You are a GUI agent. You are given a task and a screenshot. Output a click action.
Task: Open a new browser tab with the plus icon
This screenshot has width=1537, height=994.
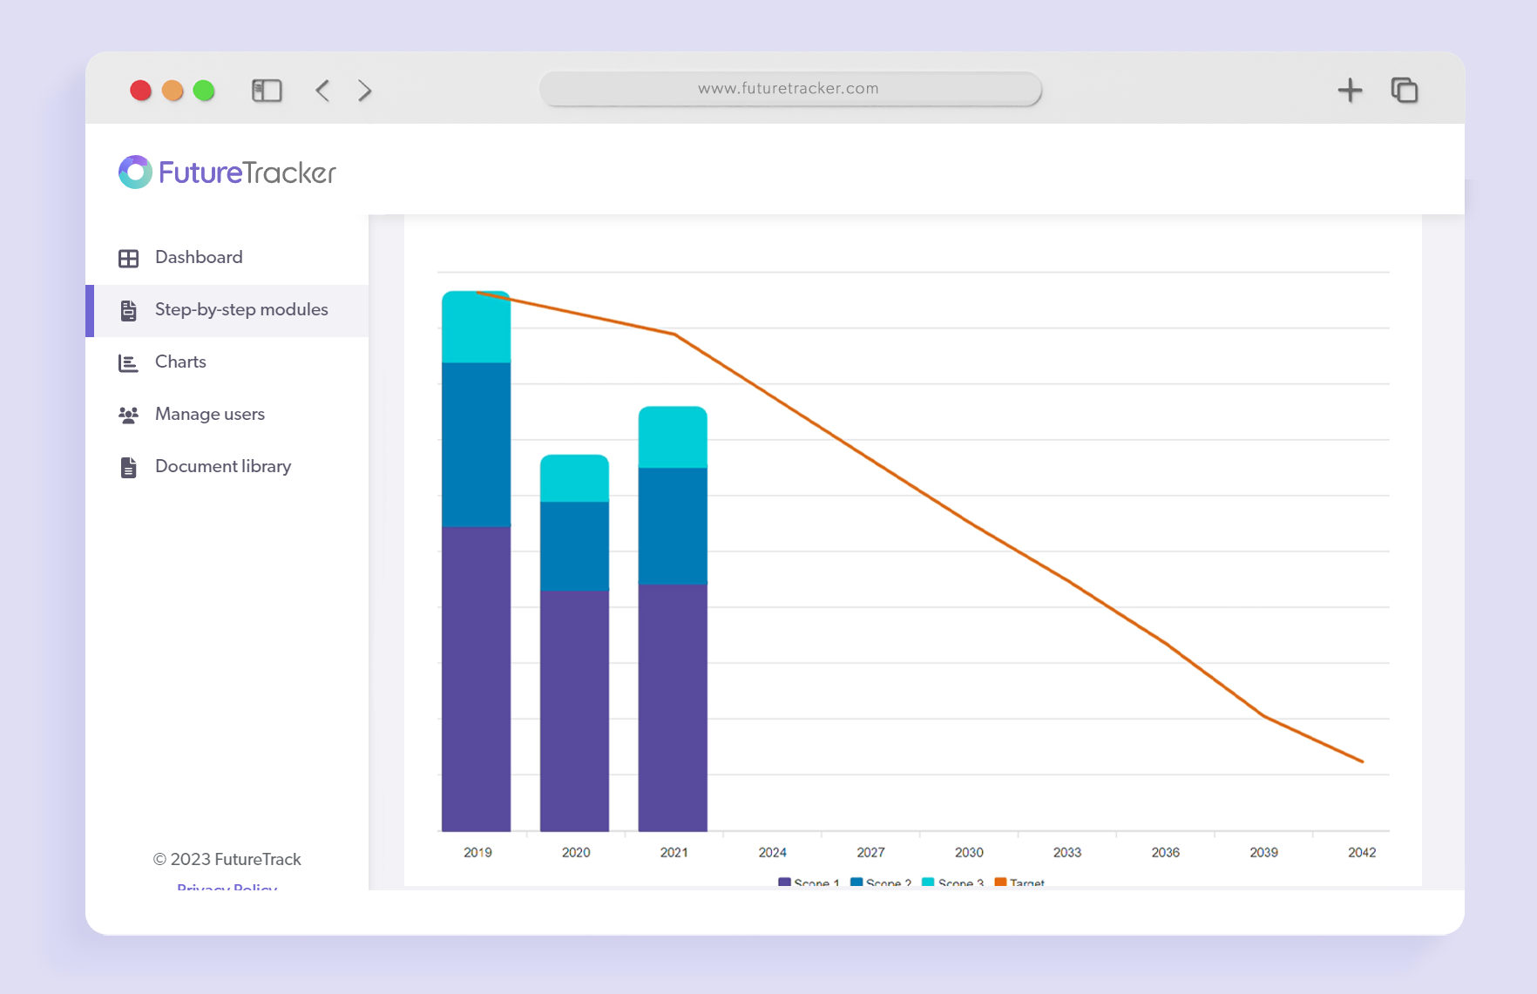[1350, 90]
